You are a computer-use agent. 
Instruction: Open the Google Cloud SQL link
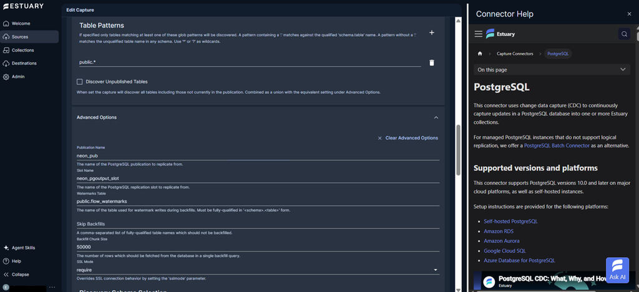pos(504,251)
